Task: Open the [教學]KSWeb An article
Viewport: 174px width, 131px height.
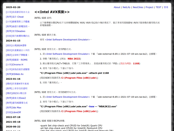Action: (15, 74)
